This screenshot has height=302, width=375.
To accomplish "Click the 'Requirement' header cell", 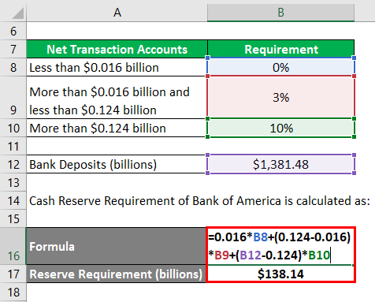I will 280,49.
